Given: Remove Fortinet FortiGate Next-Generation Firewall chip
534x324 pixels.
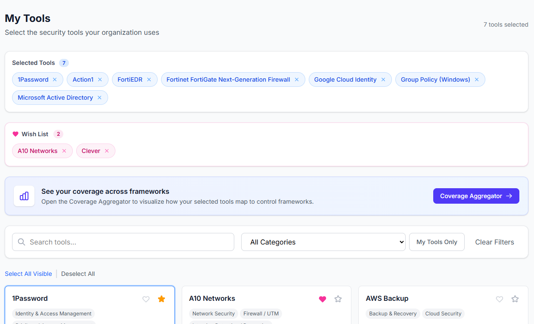Looking at the screenshot, I should pyautogui.click(x=297, y=79).
